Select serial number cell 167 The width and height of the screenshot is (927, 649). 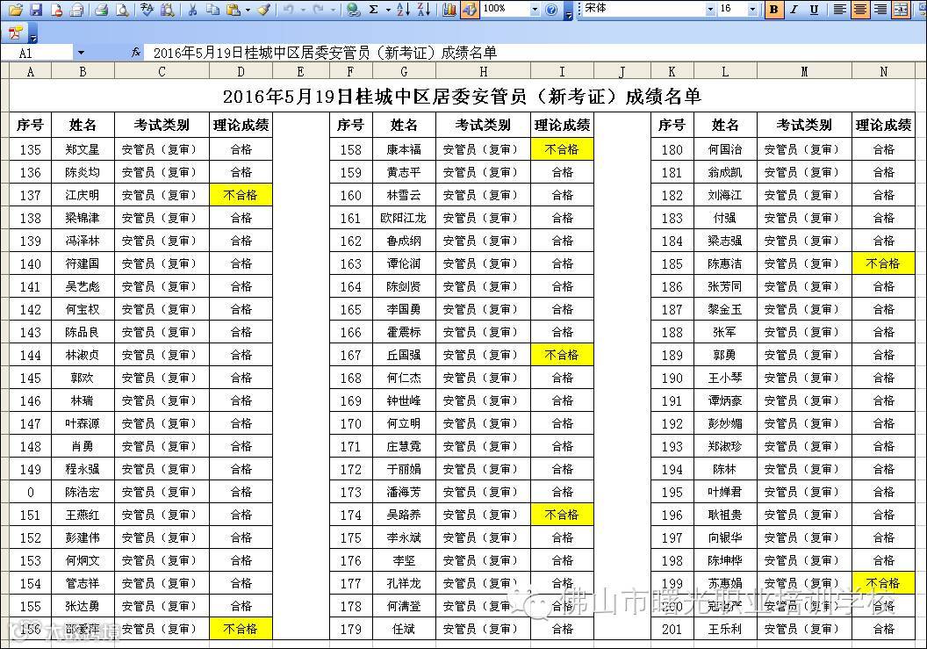(x=350, y=355)
